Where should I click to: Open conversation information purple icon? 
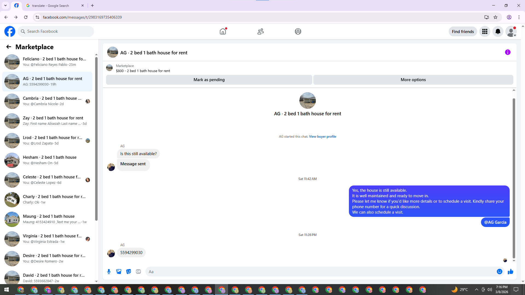(x=507, y=52)
